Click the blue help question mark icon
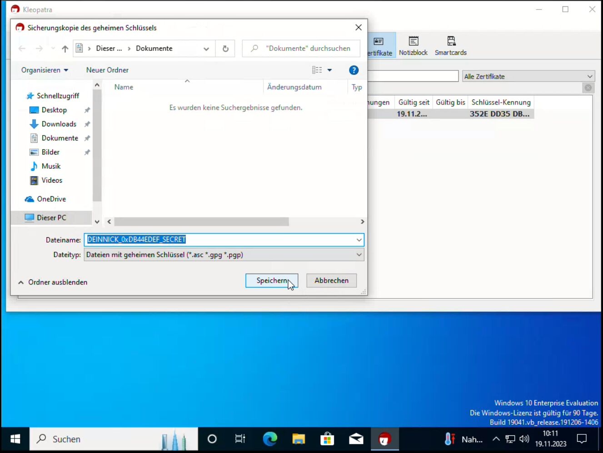 pos(354,70)
